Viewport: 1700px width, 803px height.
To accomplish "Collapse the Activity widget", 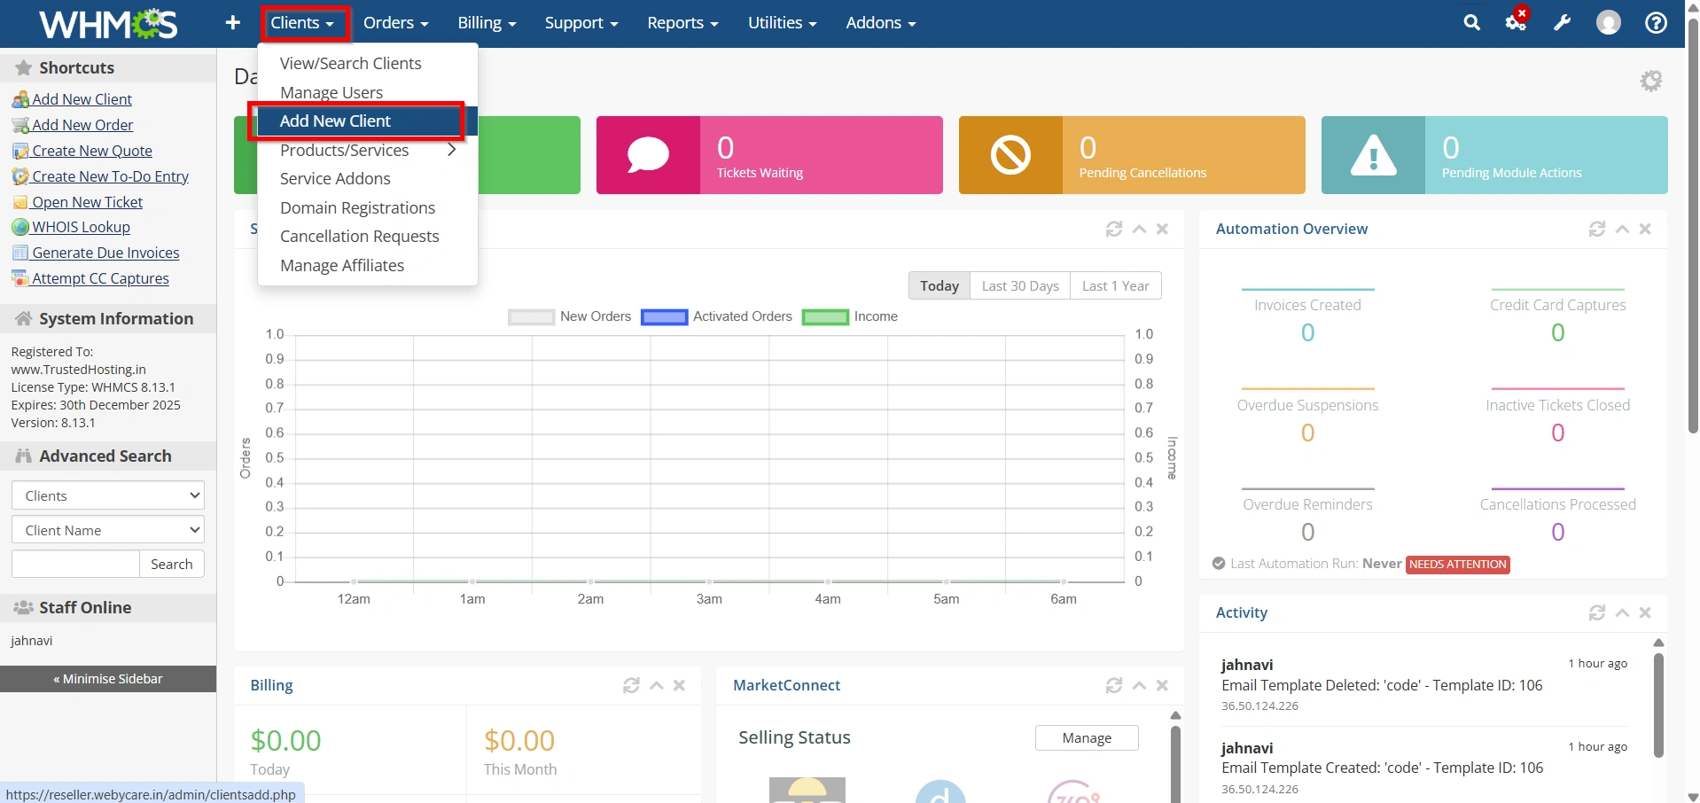I will 1622,612.
